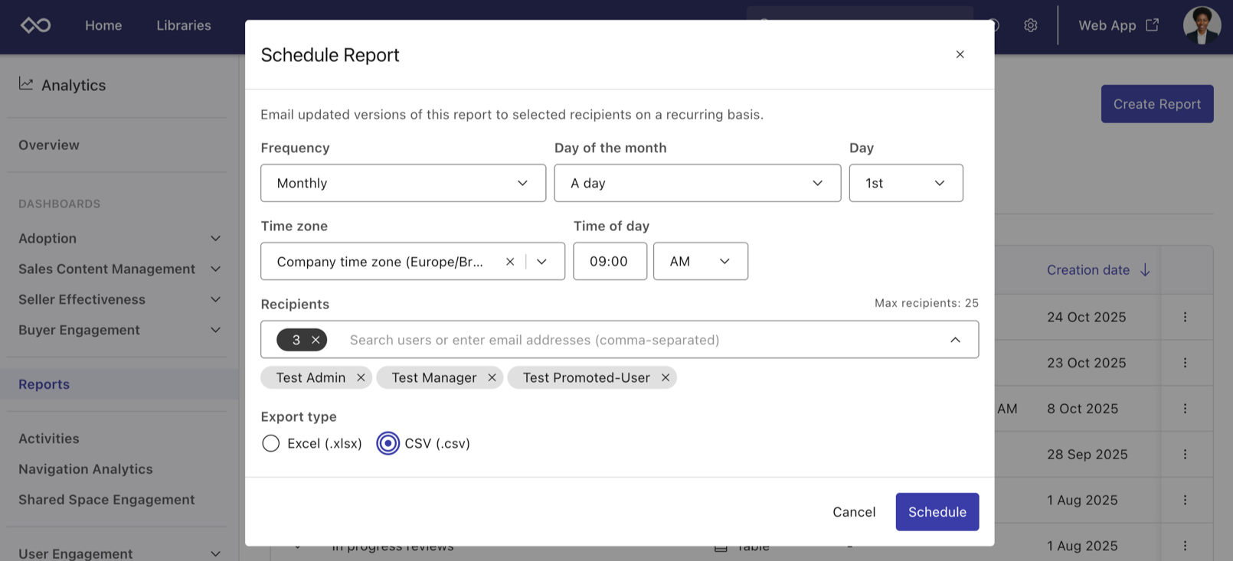Open row menu for 24 Oct 2025
Screen dimensions: 1233x561
click(x=1185, y=317)
